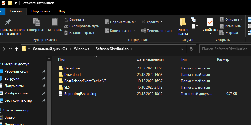Click Copy path (Скопировать путь)
251x125 pixels.
[81, 26]
